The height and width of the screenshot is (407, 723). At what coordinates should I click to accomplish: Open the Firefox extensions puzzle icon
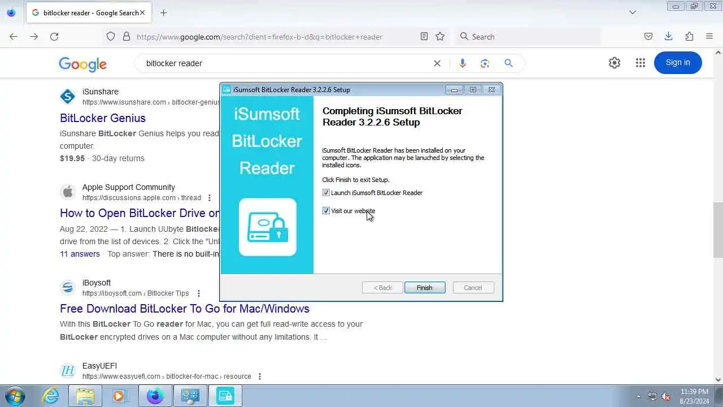point(689,36)
